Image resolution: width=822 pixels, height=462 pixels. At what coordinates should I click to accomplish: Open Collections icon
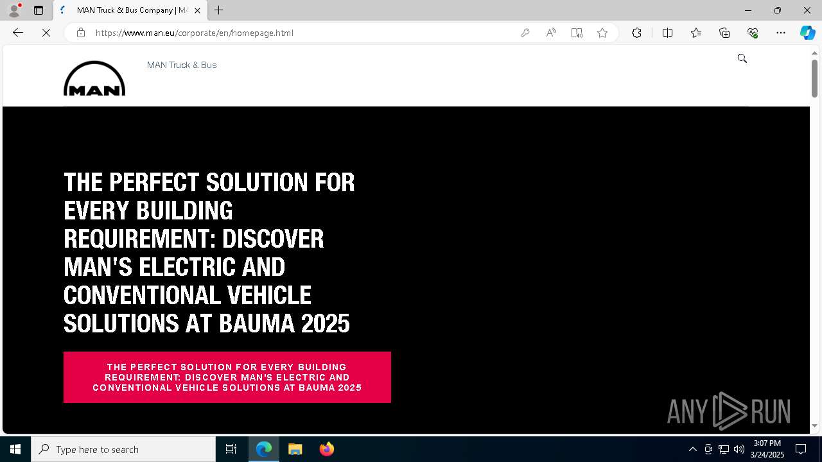724,33
